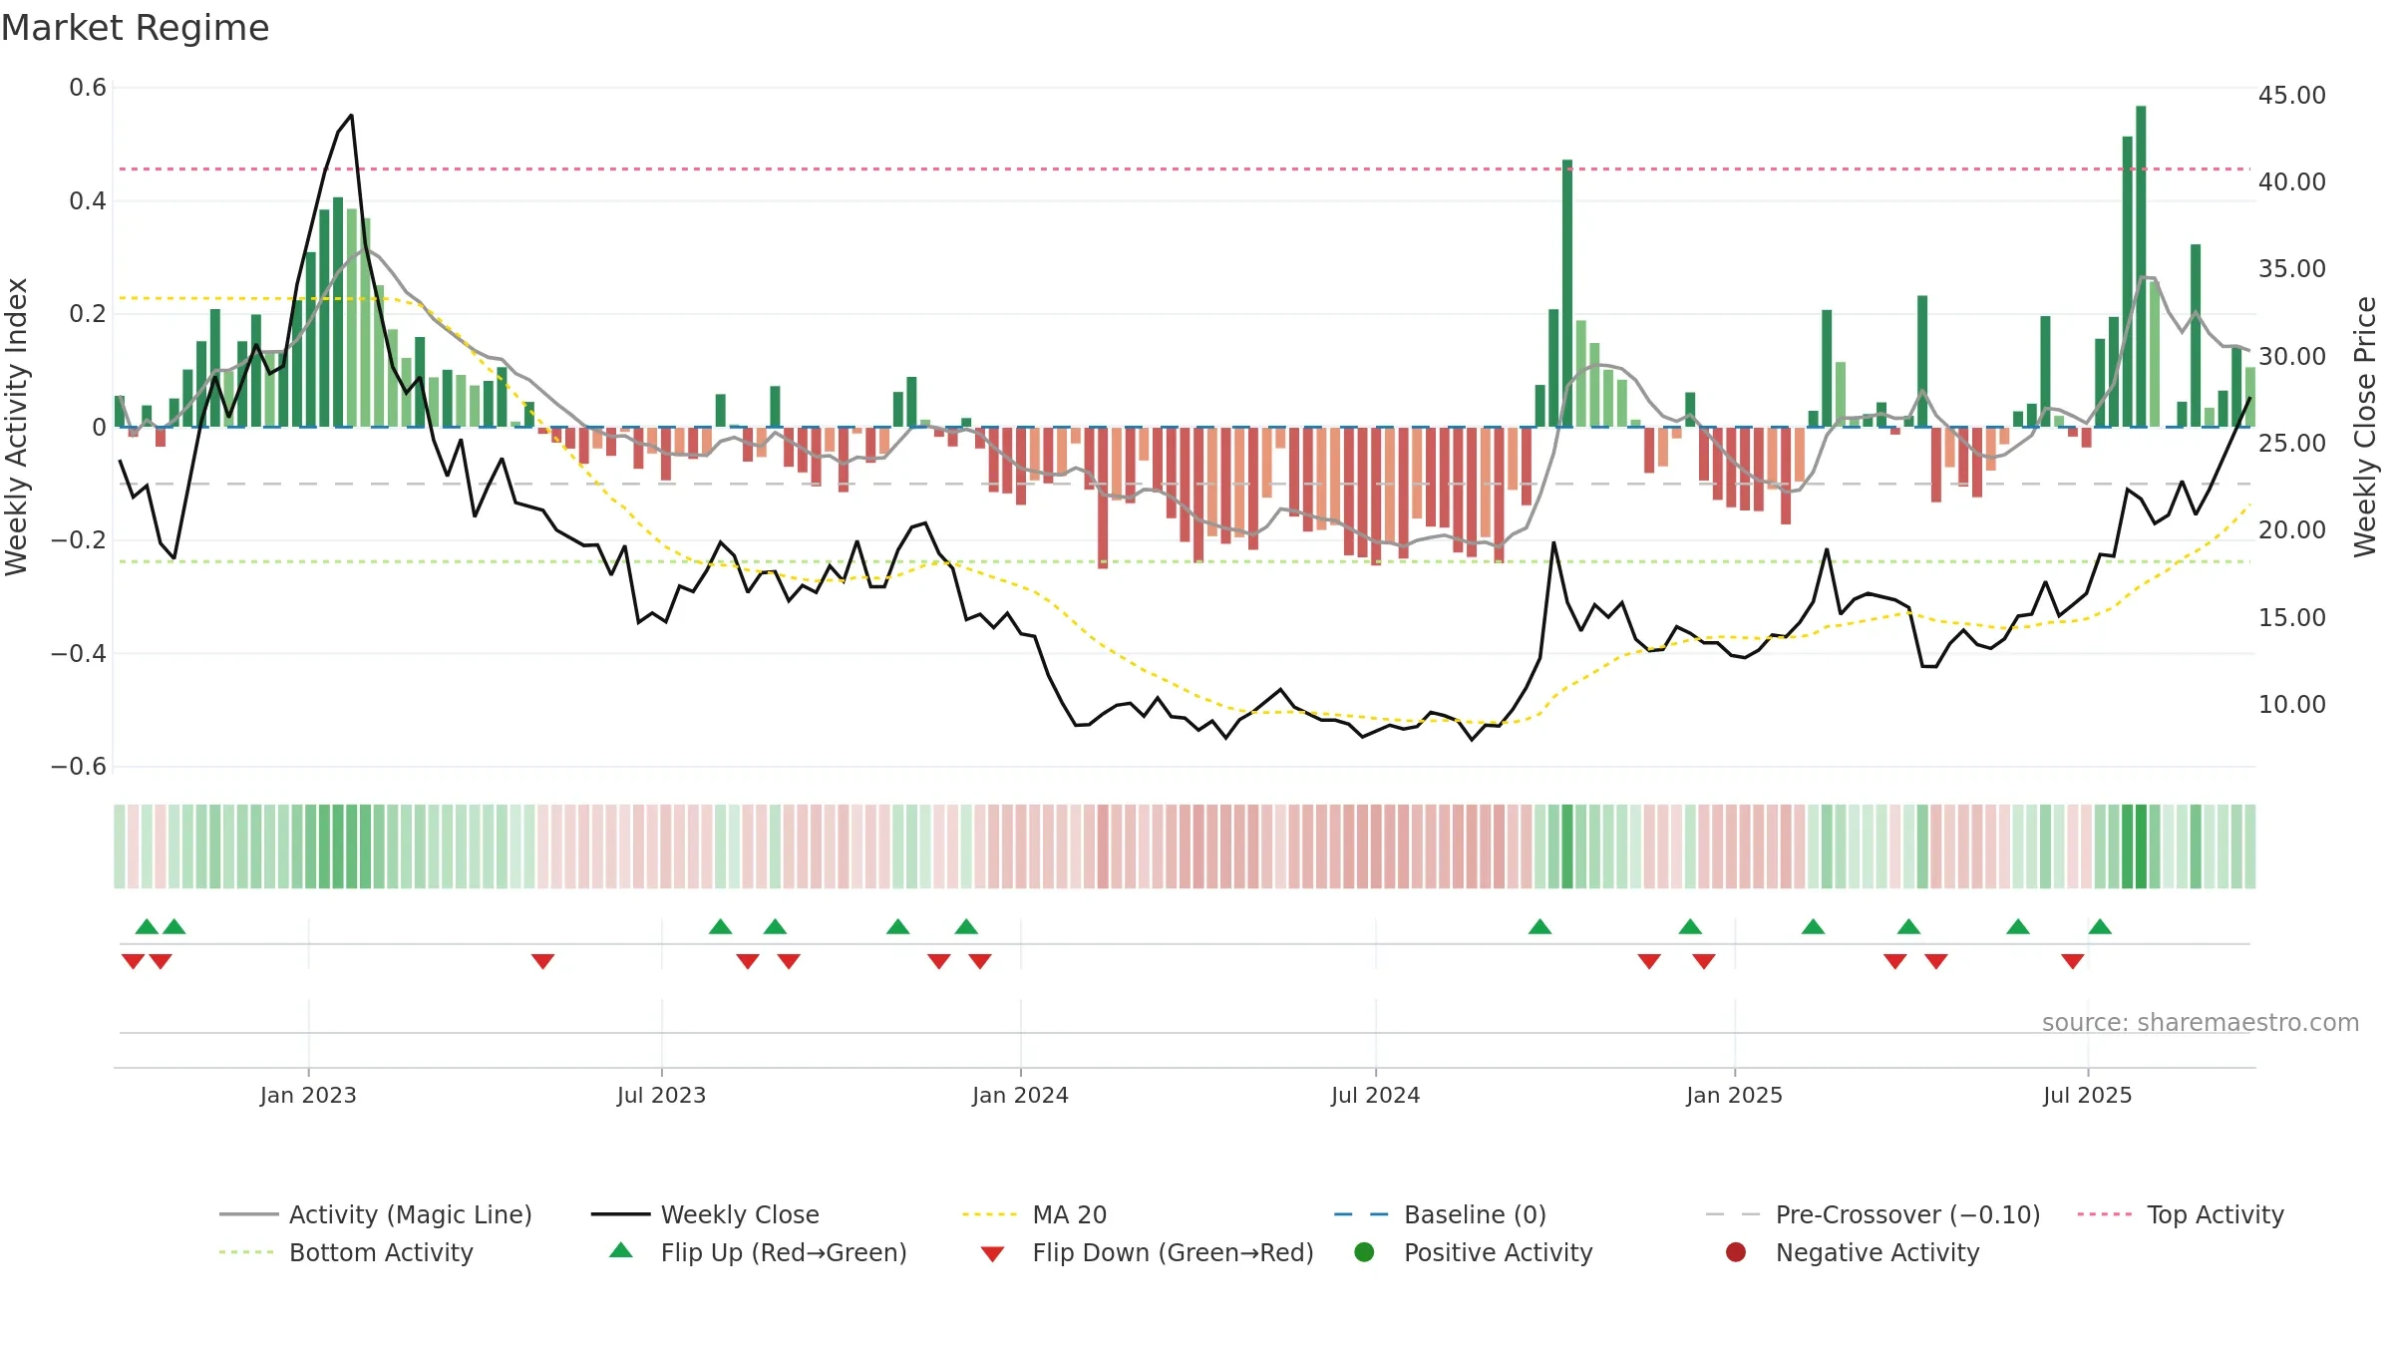Click the 45.00 price axis tick

tap(2291, 96)
